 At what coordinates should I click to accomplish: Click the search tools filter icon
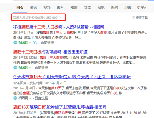[x=134, y=18]
